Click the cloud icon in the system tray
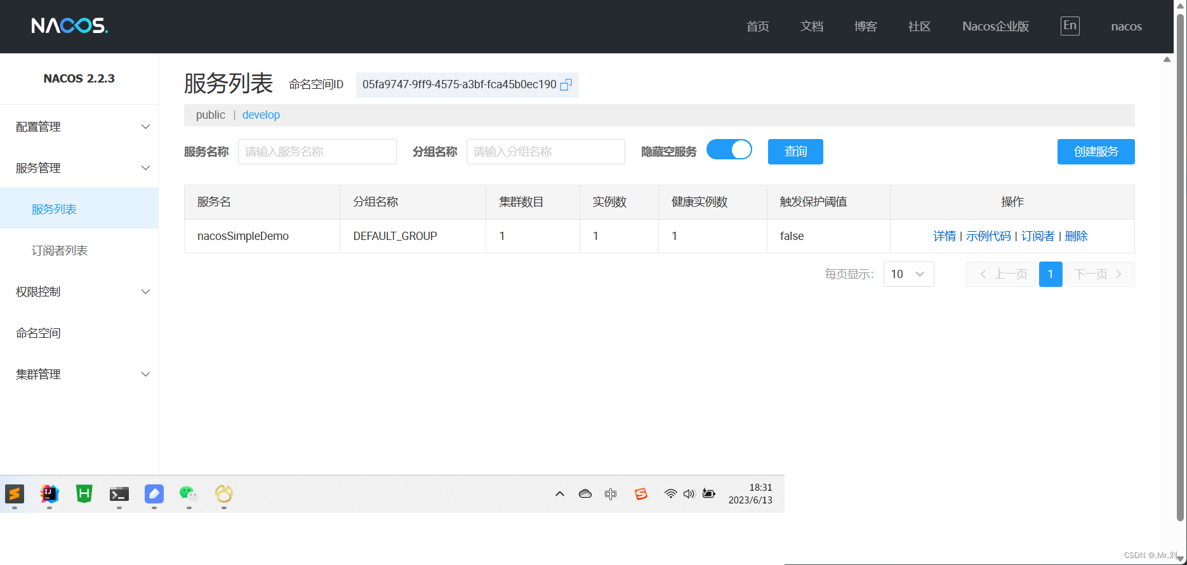Screen dimensions: 1187x565 pos(585,493)
